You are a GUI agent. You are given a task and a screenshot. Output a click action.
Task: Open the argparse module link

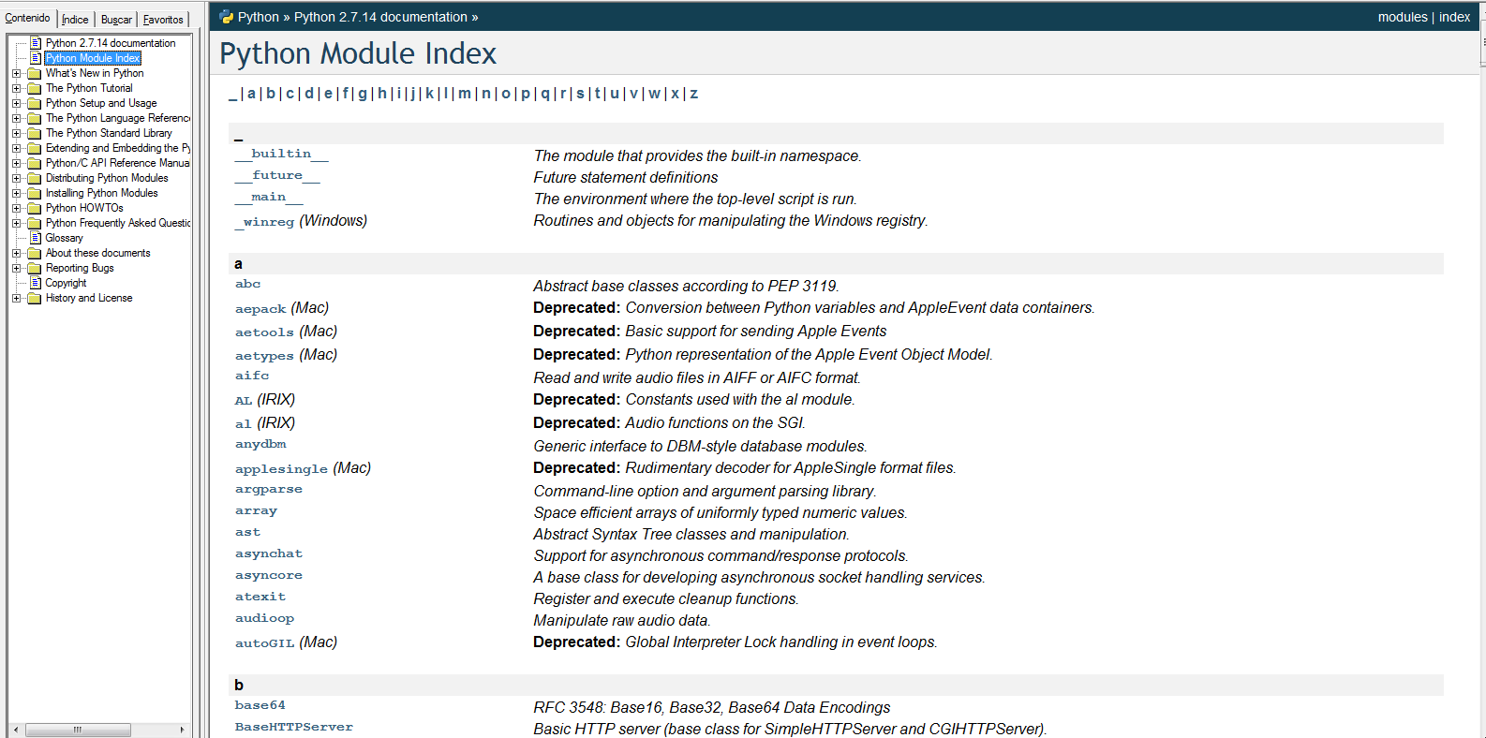point(269,489)
